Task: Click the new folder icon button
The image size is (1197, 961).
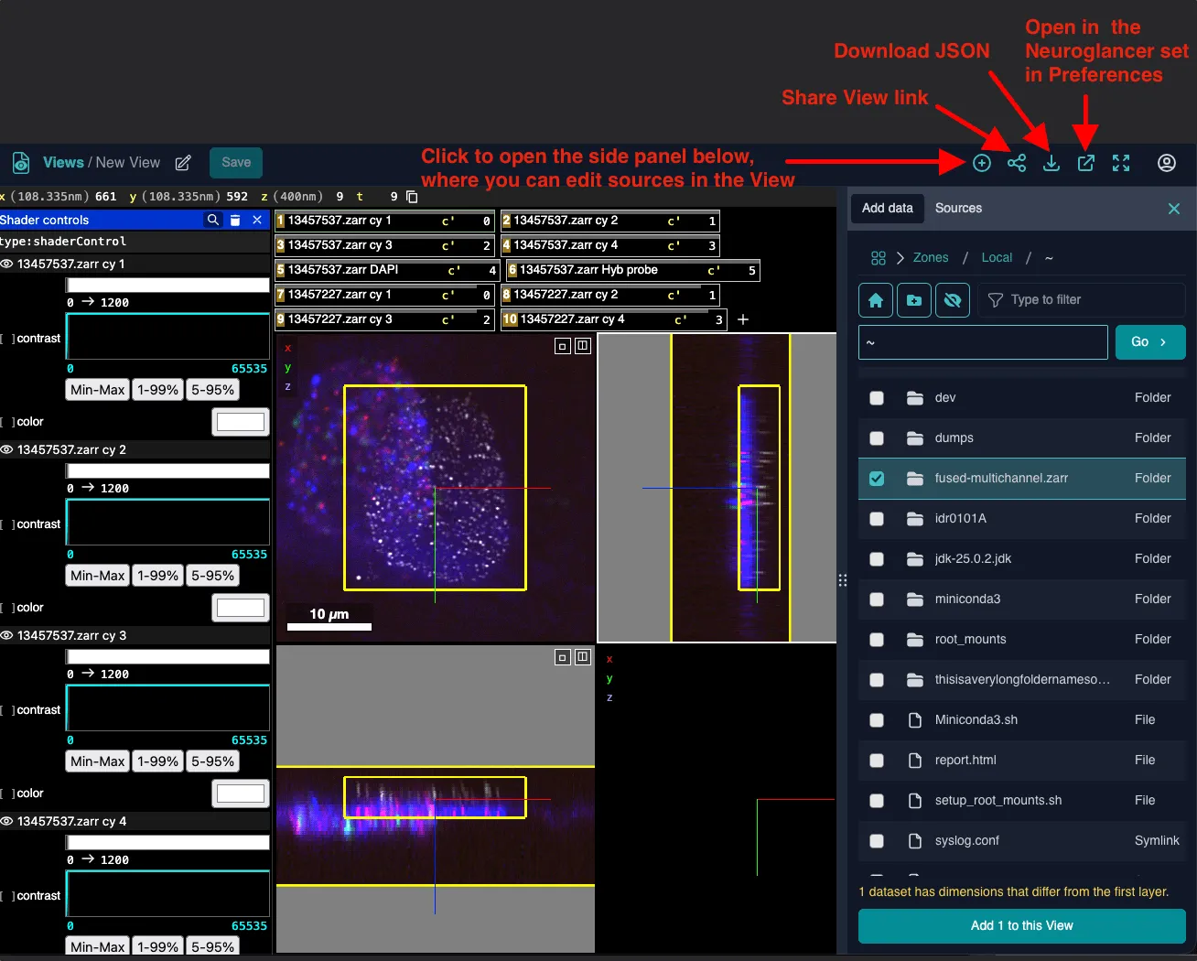Action: click(x=914, y=300)
